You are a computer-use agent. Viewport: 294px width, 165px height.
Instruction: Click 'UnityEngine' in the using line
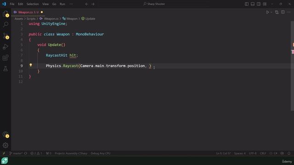coord(53,24)
